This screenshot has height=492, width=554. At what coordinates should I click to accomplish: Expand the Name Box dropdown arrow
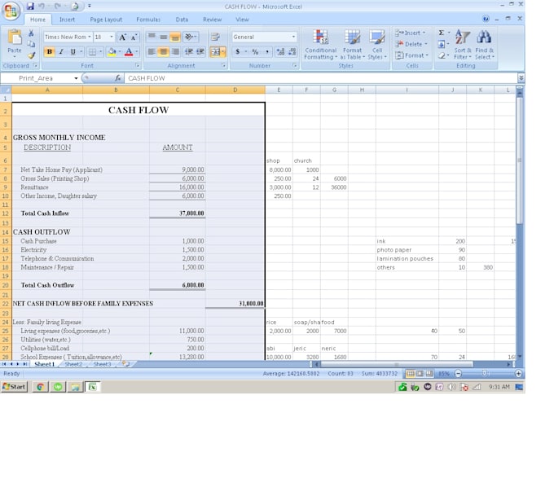[x=76, y=78]
